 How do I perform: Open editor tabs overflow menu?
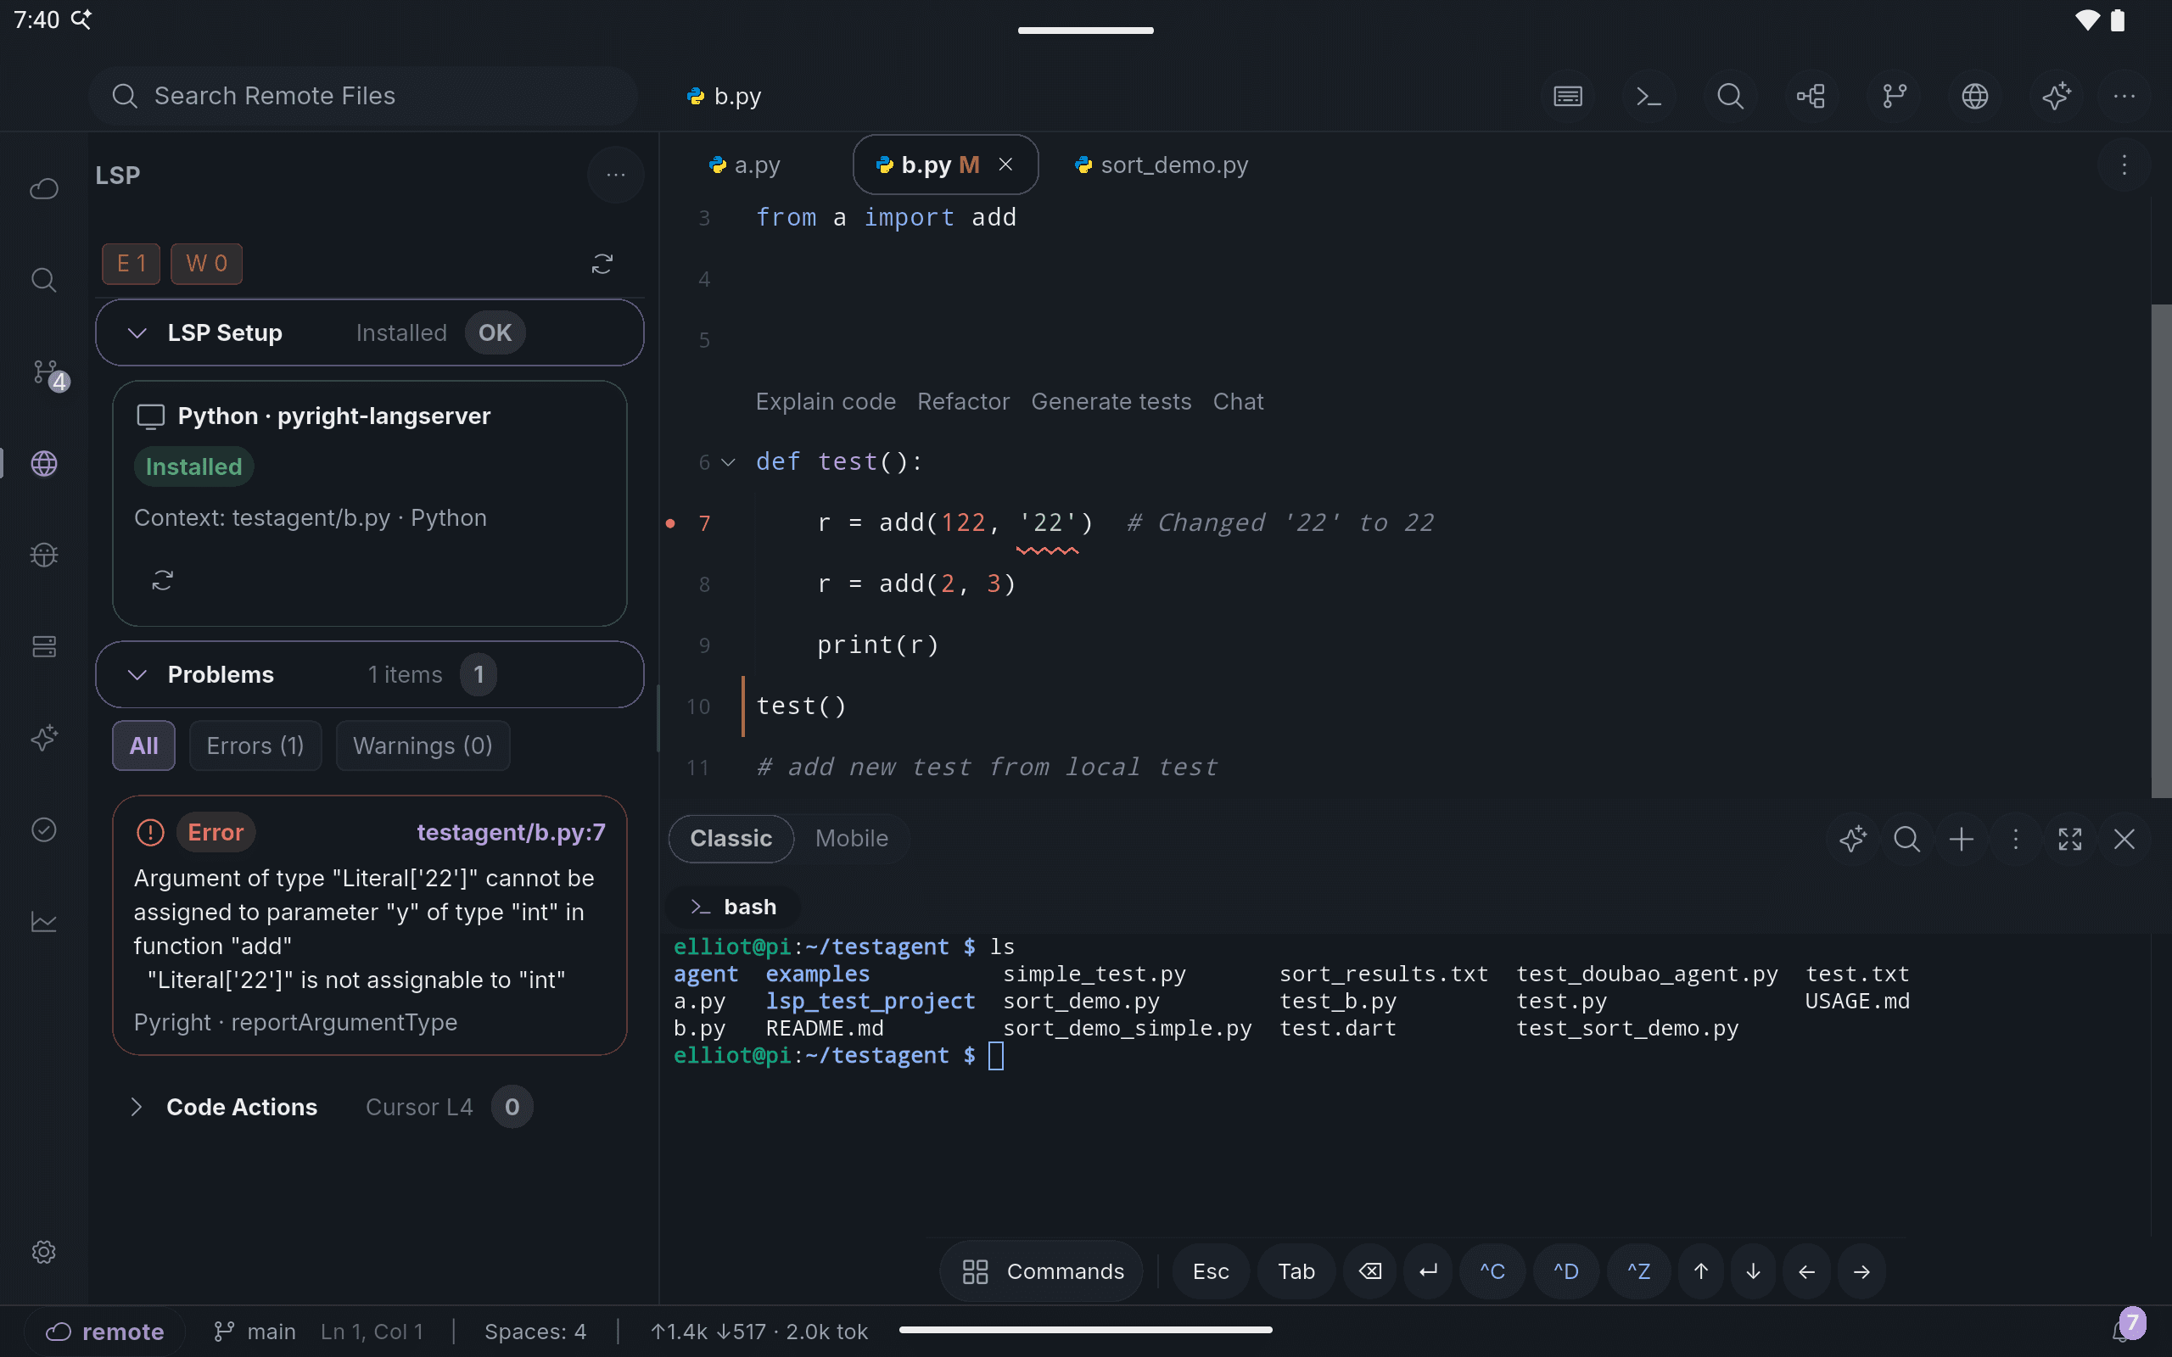click(x=2124, y=165)
